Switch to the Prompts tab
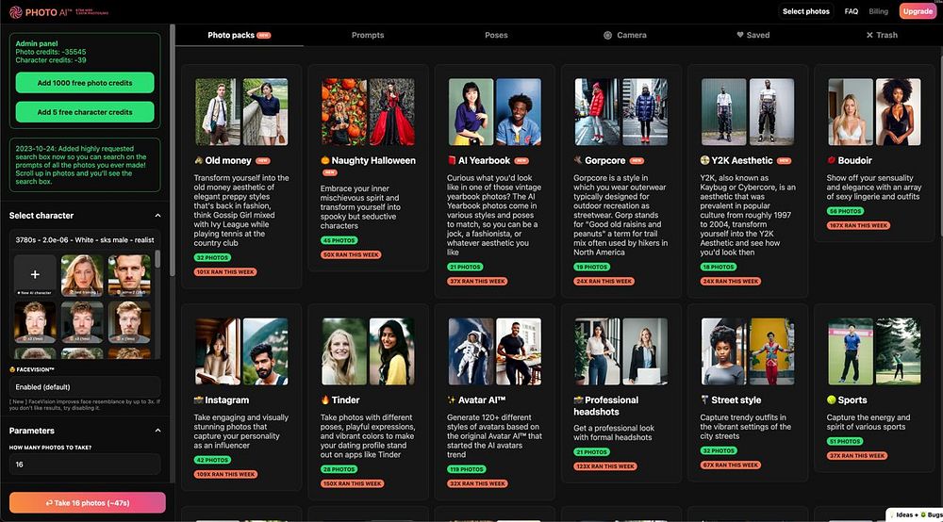The image size is (943, 522). [x=368, y=36]
